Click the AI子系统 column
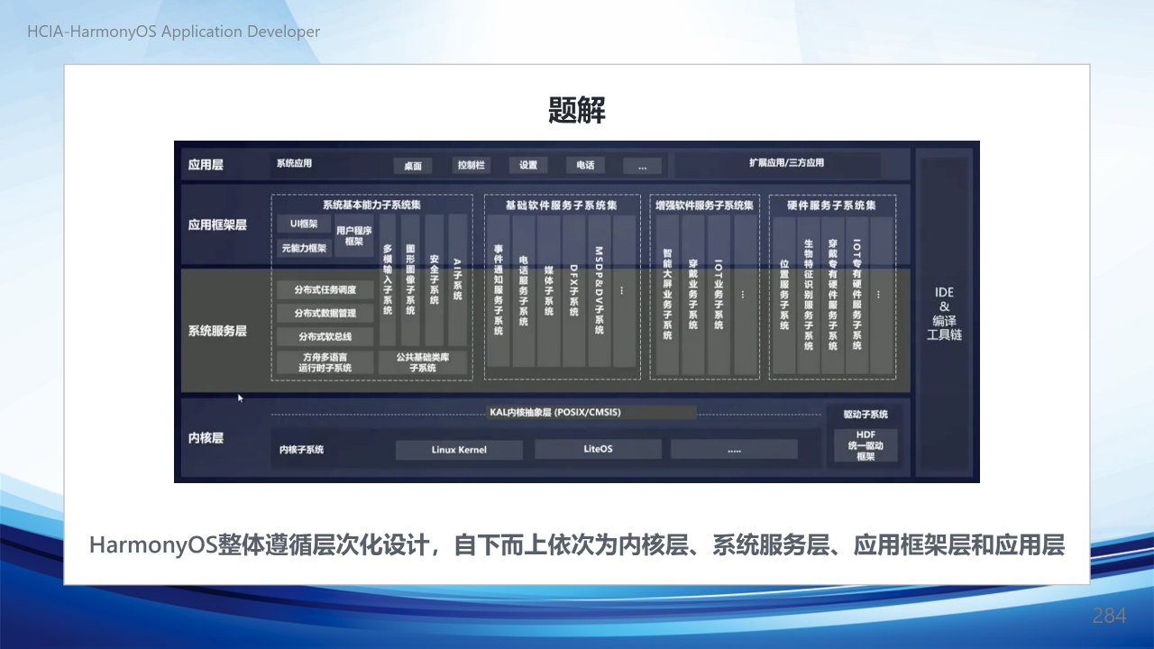Screen dimensions: 1154x649 (x=457, y=280)
